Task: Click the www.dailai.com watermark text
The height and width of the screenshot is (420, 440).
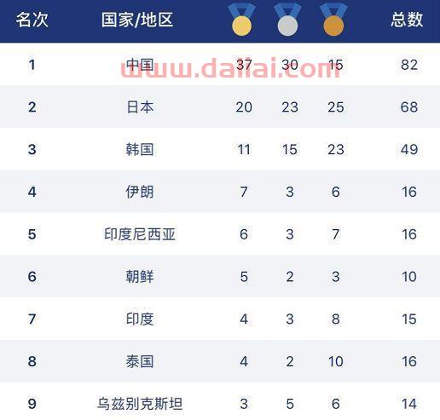Action: click(x=231, y=68)
